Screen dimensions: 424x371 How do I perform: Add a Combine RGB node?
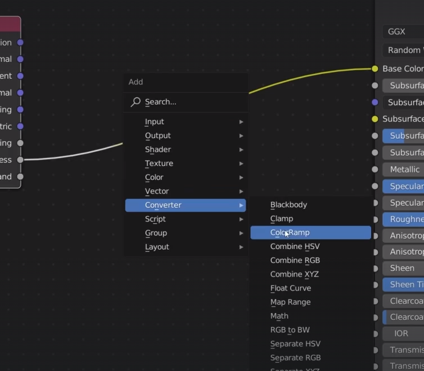point(311,260)
